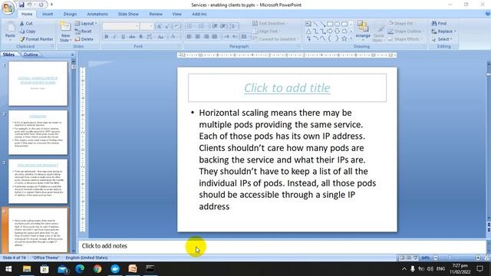Toggle text Shadow formatting
491x276 pixels.
pyautogui.click(x=140, y=37)
